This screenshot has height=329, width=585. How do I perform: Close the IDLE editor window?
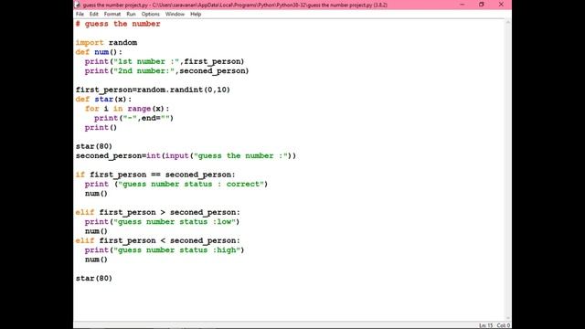pos(501,5)
